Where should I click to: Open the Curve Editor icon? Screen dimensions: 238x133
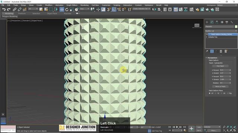pos(181,10)
